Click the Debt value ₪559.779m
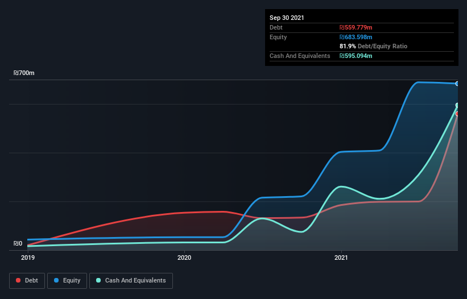Screen dimensions: 467x299 356,27
